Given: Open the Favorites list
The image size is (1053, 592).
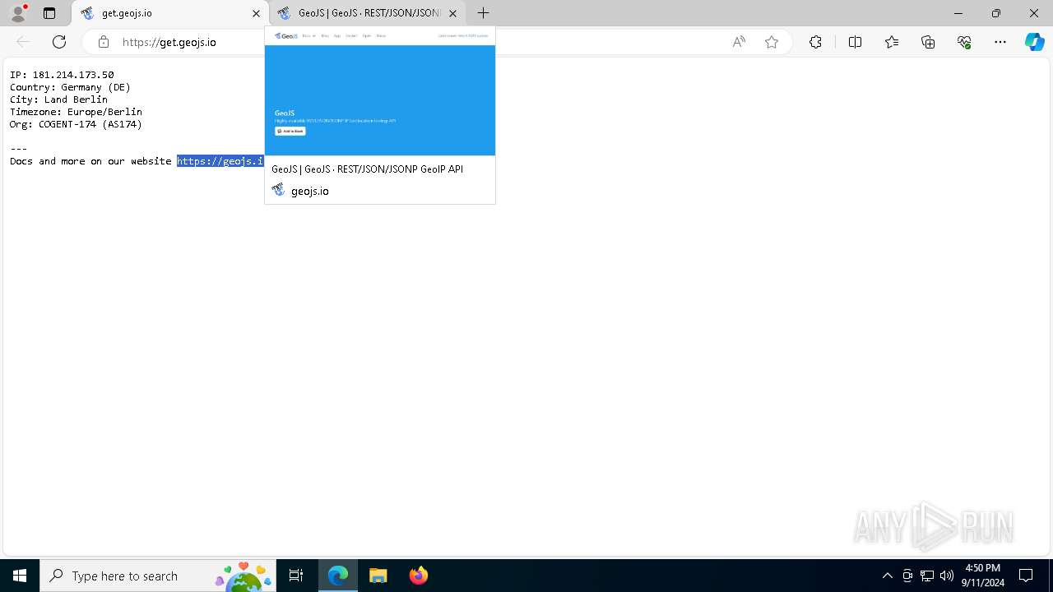Looking at the screenshot, I should (892, 42).
